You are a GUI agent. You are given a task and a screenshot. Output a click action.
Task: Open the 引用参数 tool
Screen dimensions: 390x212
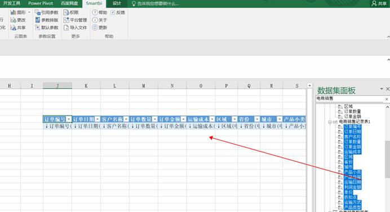[x=47, y=12]
